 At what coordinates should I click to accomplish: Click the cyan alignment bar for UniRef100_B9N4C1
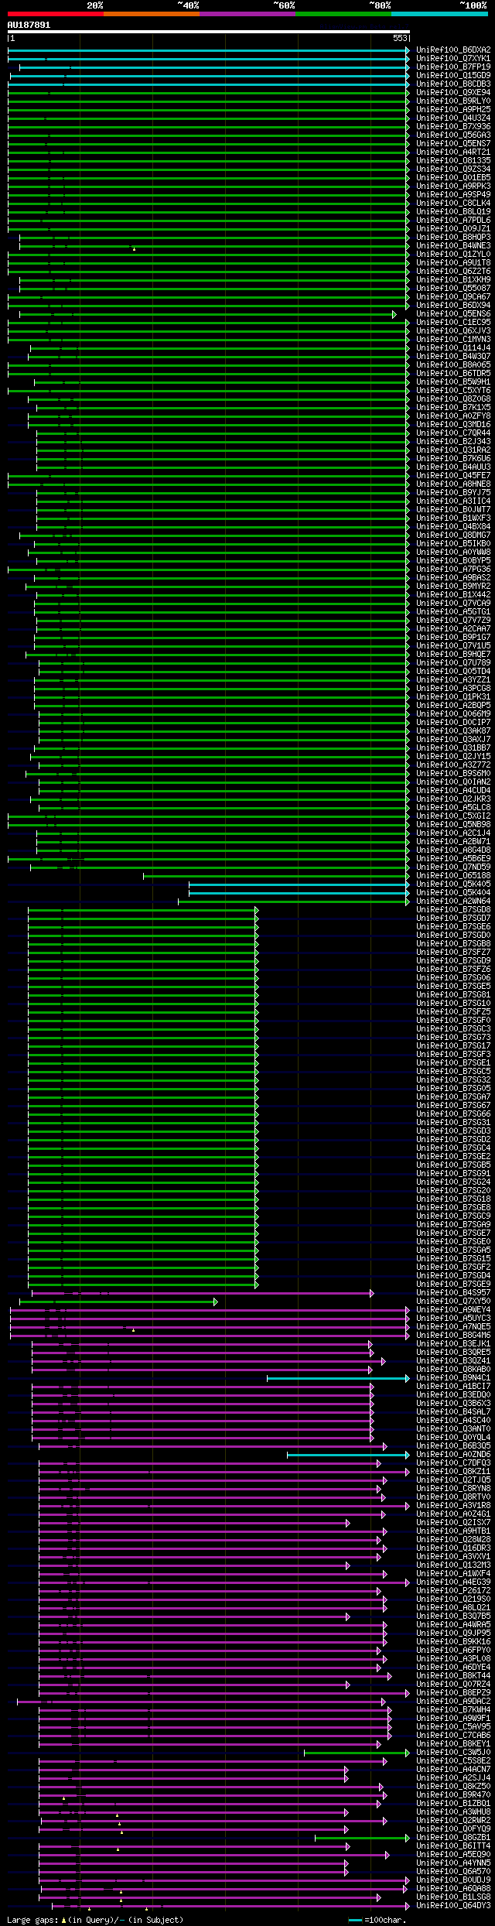coord(338,1378)
